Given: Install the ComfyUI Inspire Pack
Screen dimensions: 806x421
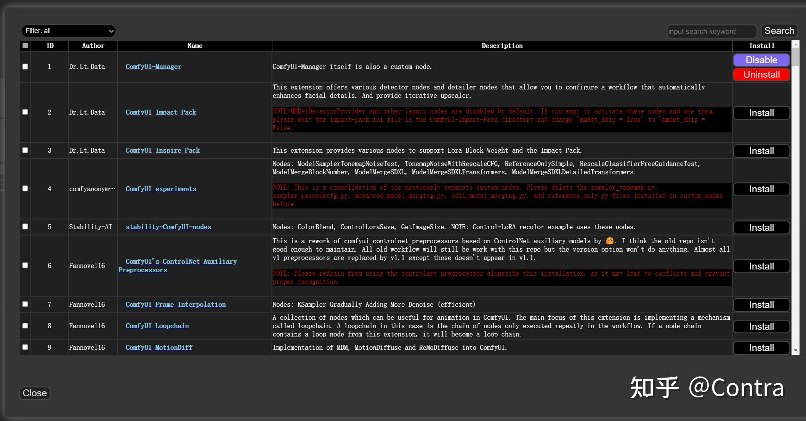Looking at the screenshot, I should (x=761, y=151).
